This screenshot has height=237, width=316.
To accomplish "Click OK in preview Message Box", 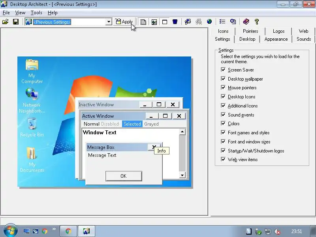I will click(124, 176).
